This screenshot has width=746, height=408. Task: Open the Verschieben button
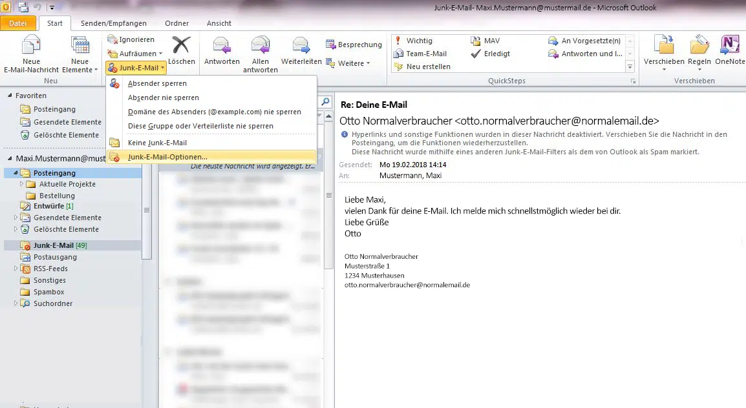[664, 53]
